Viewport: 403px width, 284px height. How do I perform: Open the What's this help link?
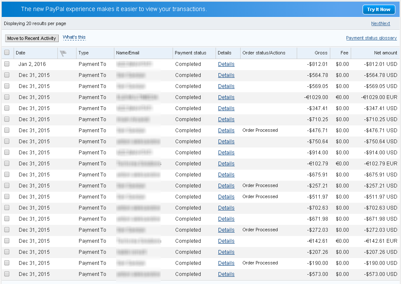(x=74, y=37)
